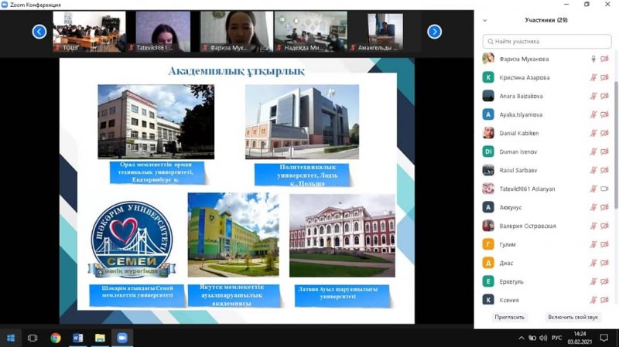Viewport: 619px width, 347px height.
Task: Click camera-off icon for Duman Isenov
Action: tap(604, 151)
